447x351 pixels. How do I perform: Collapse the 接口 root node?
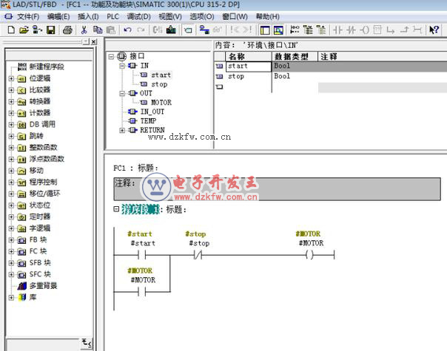111,57
